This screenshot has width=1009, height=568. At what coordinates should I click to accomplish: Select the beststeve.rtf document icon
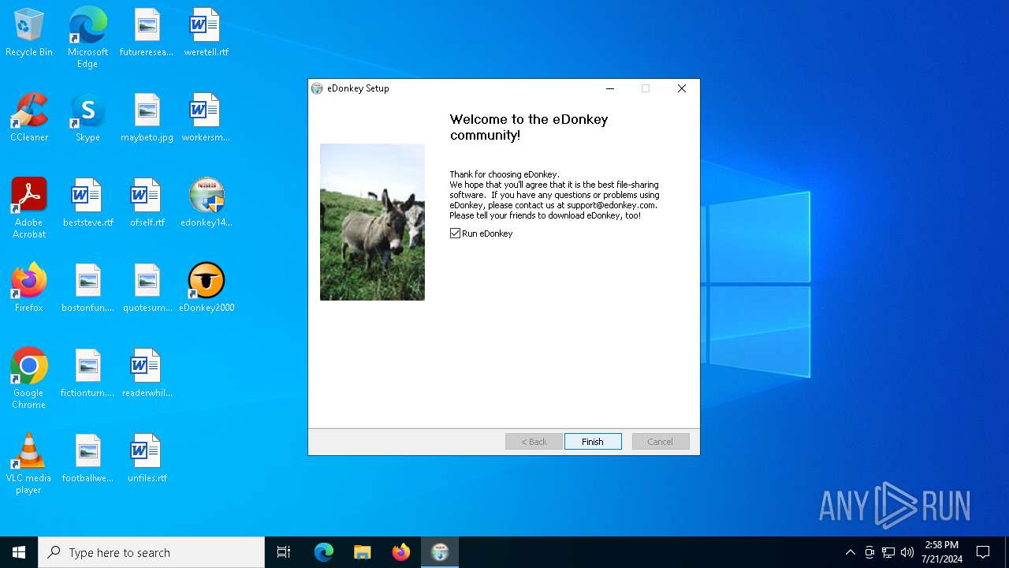pos(87,204)
